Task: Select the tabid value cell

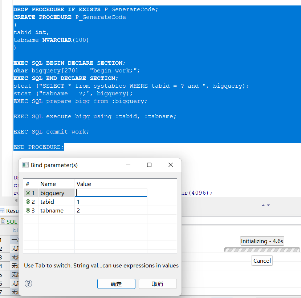Action: pos(111,202)
